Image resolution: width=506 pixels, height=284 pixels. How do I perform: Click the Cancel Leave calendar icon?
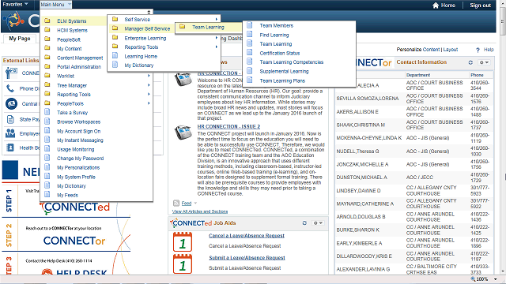[183, 242]
